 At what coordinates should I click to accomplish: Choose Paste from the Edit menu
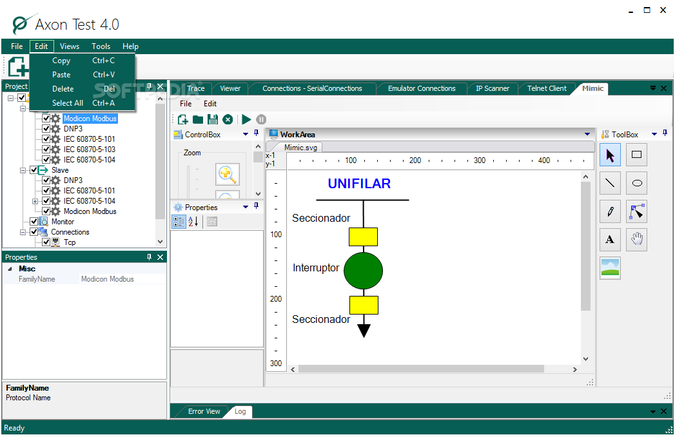click(x=83, y=75)
